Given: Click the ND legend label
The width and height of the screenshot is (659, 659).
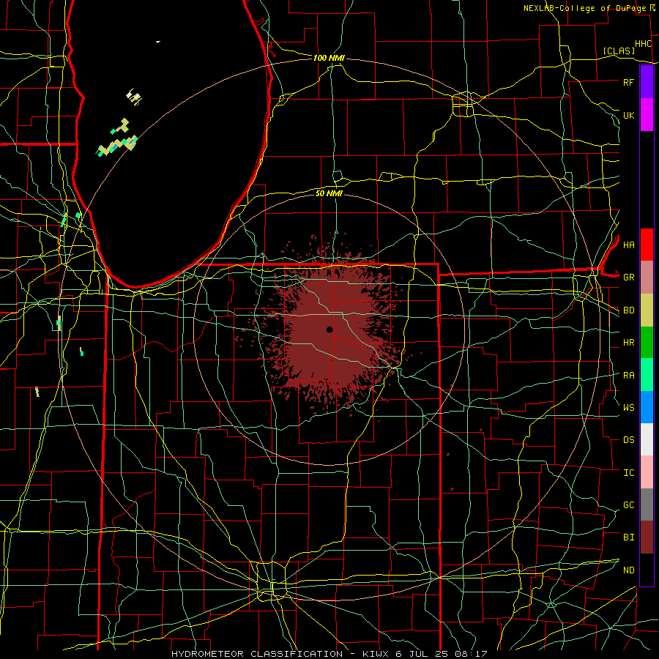Looking at the screenshot, I should click(628, 570).
